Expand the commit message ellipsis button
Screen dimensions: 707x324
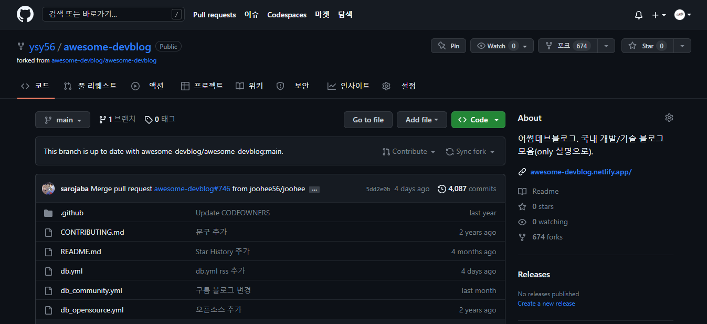314,189
